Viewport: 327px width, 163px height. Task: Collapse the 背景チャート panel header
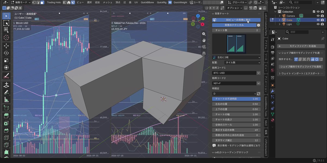point(236,14)
